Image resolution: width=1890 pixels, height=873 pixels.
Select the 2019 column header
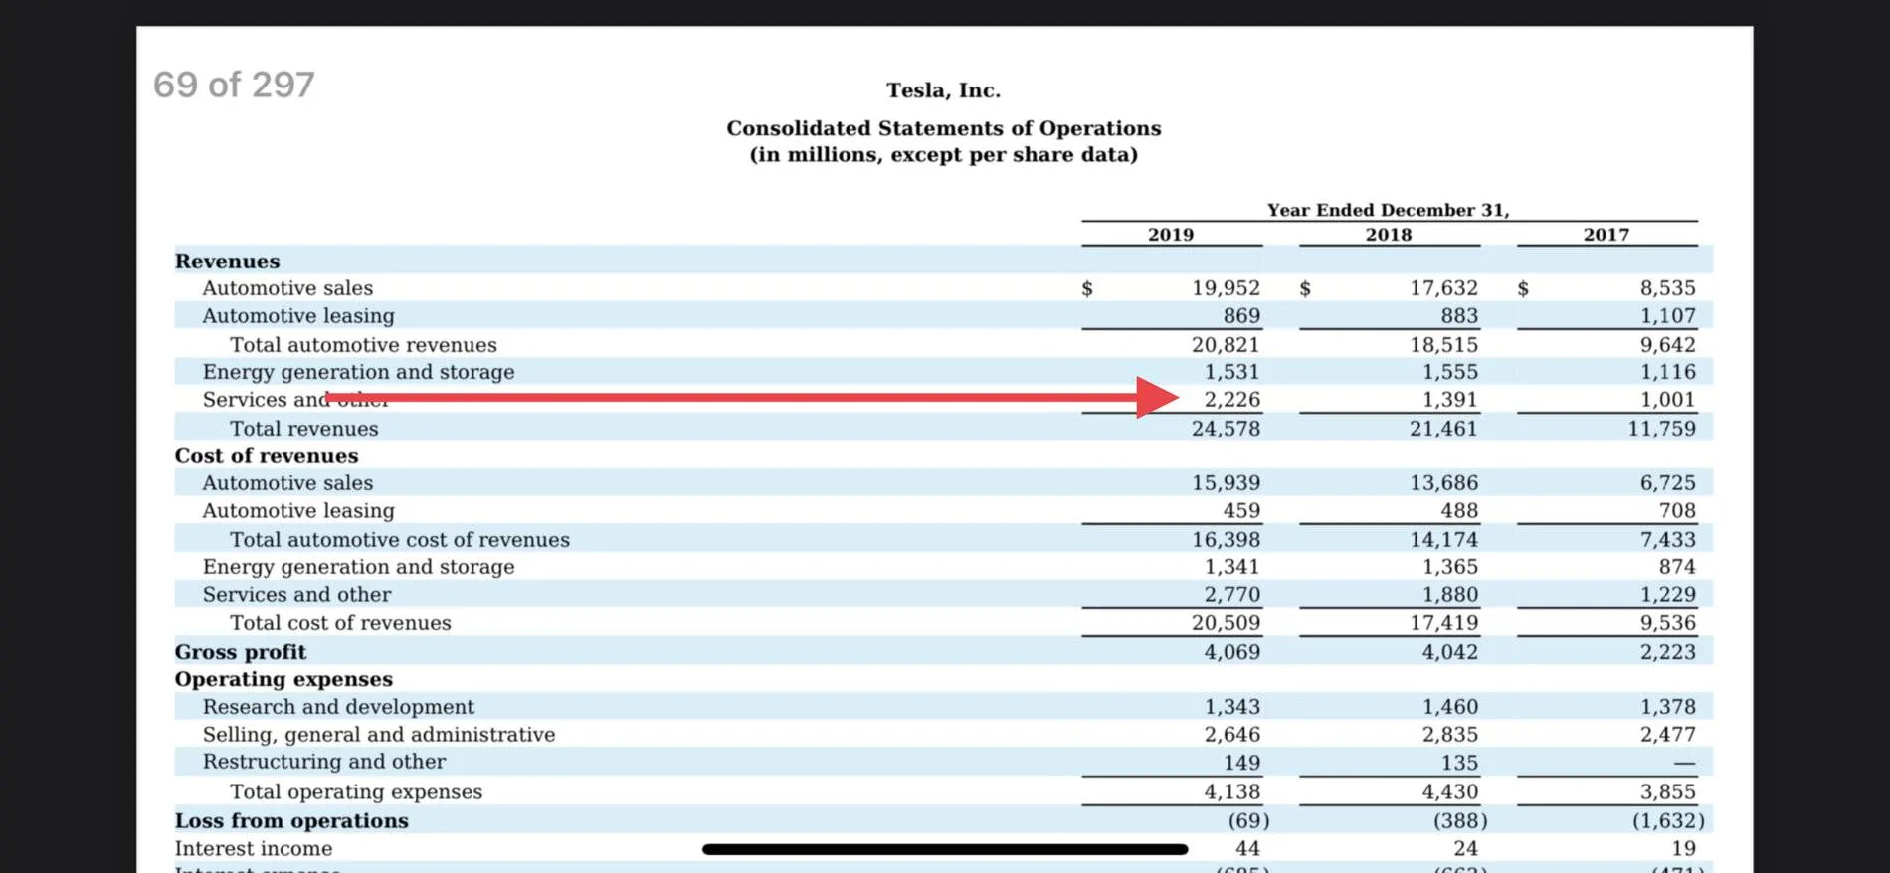click(x=1170, y=235)
